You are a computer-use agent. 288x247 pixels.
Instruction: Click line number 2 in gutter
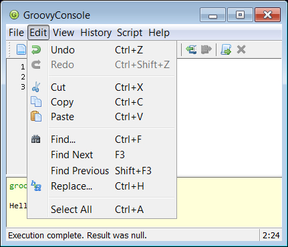pyautogui.click(x=23, y=77)
